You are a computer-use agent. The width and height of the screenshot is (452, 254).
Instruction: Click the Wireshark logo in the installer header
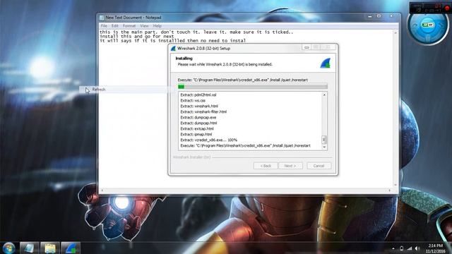326,63
